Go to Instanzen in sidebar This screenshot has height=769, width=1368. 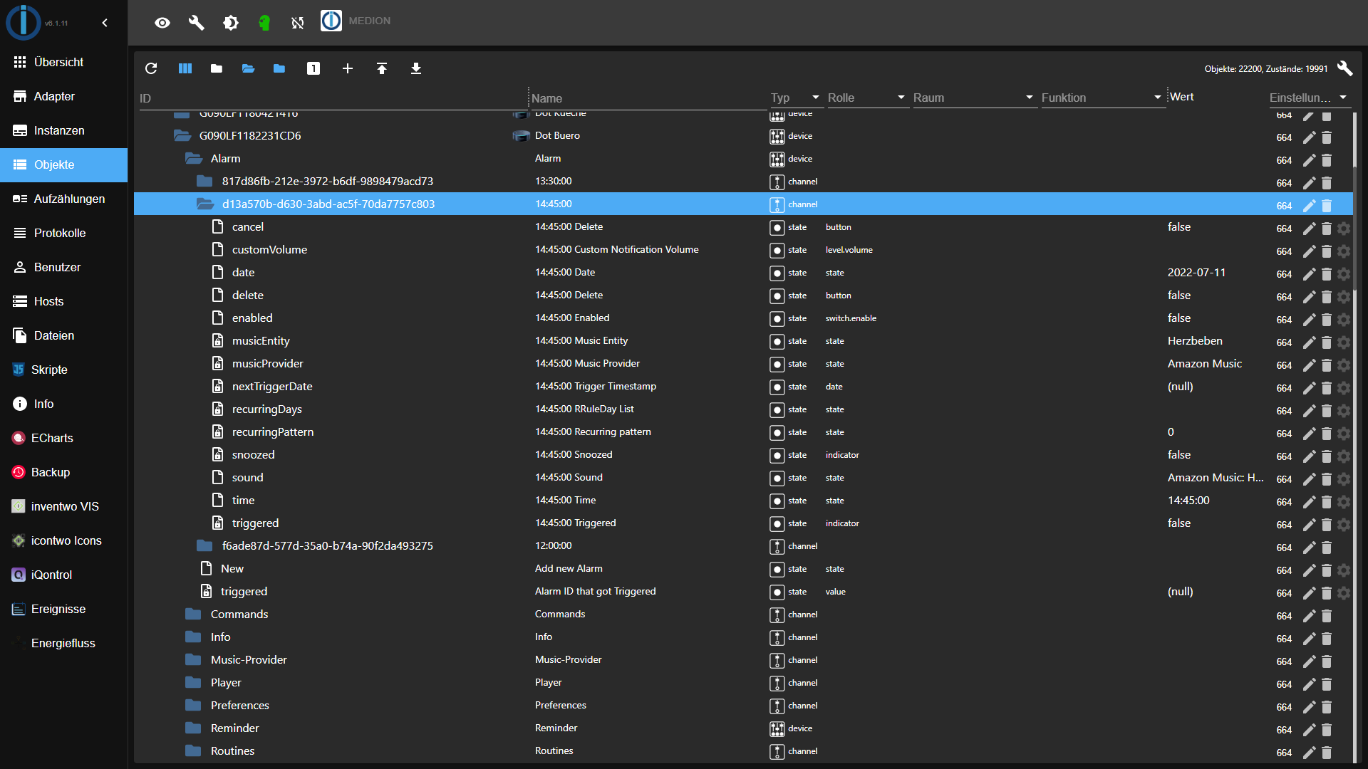tap(64, 130)
